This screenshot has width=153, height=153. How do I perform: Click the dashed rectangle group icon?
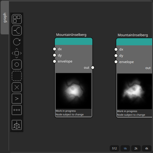pos(17,76)
